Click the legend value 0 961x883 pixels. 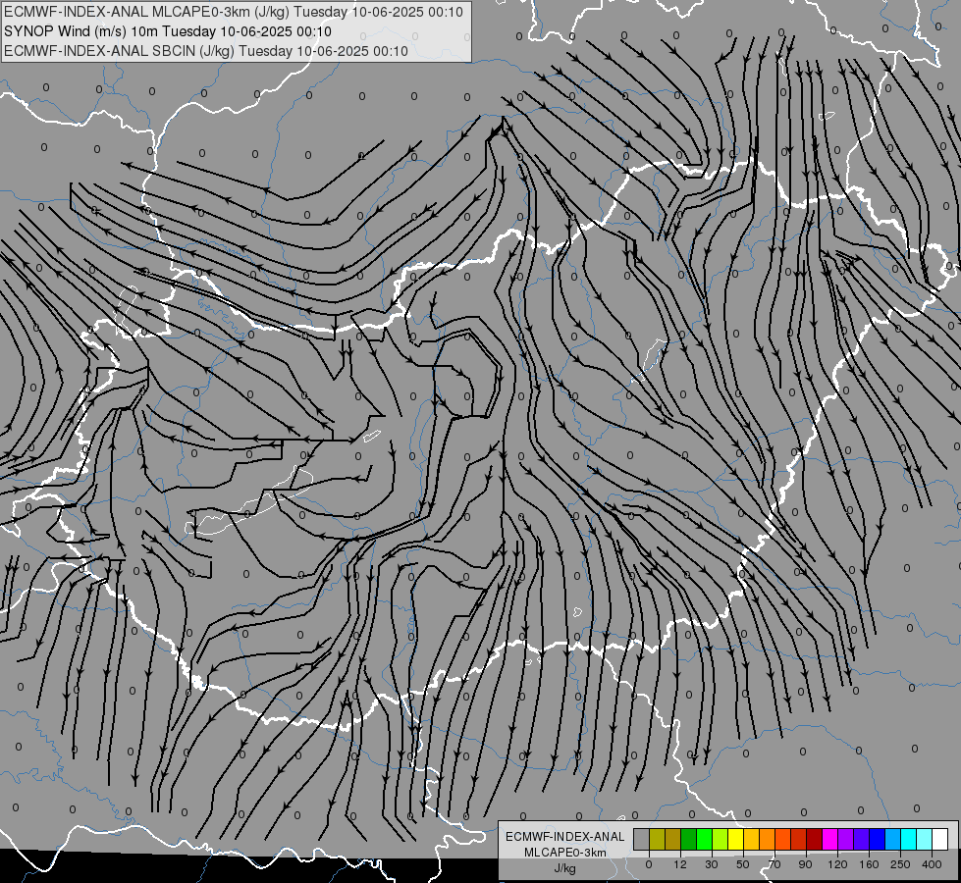tap(649, 864)
